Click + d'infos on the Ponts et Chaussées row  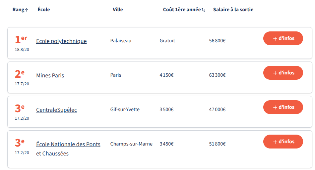[x=283, y=142]
